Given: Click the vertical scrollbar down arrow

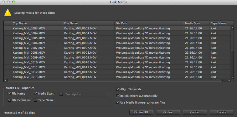Looking at the screenshot, I should 232,77.
